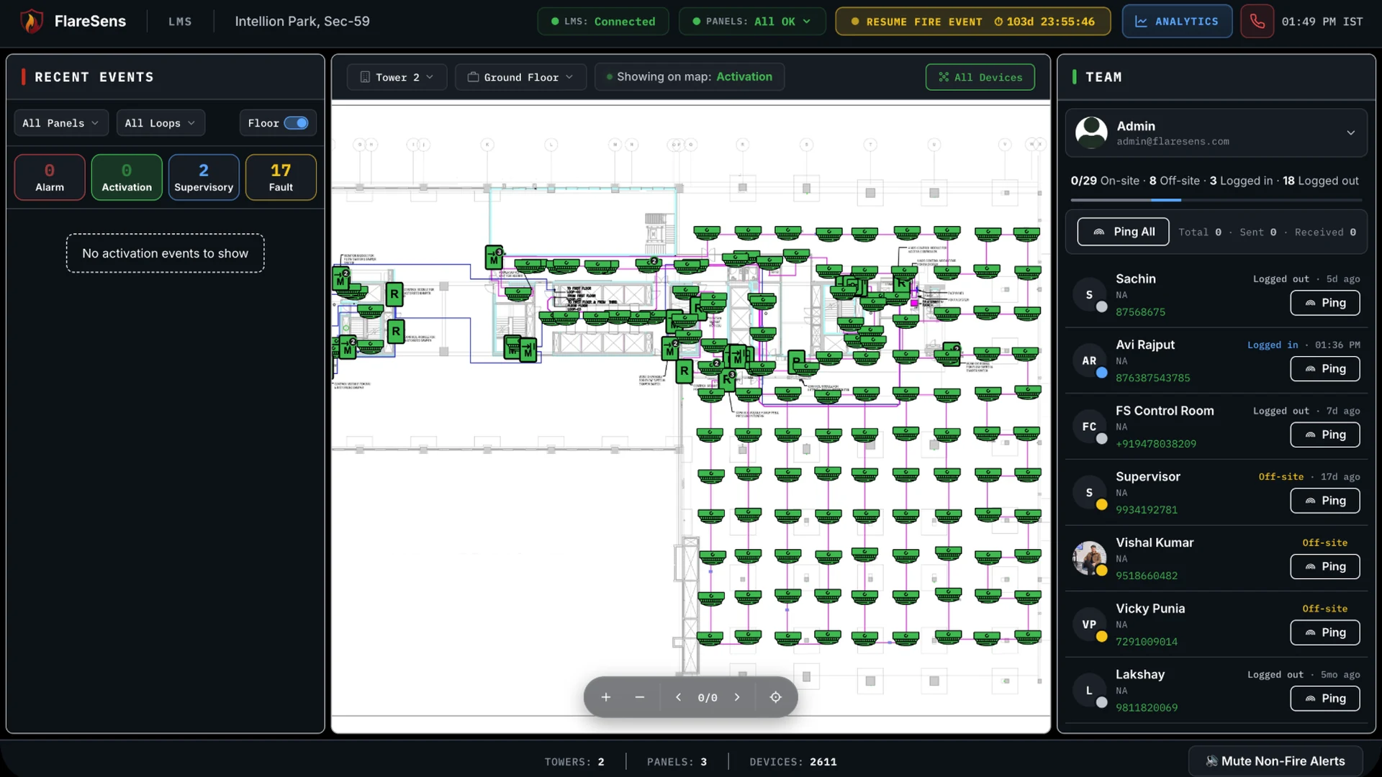Screen dimensions: 1382x777
Task: Click the PANELS: 3 status entry
Action: coord(677,762)
